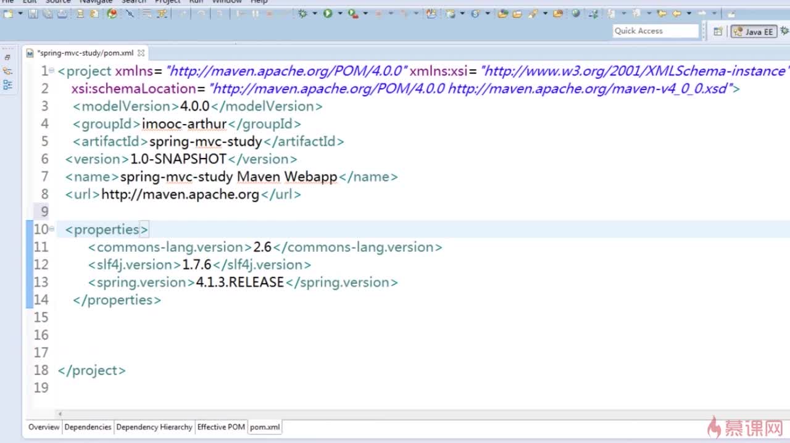Image resolution: width=790 pixels, height=443 pixels.
Task: Click the Outline icon in left sidebar
Action: (x=7, y=85)
